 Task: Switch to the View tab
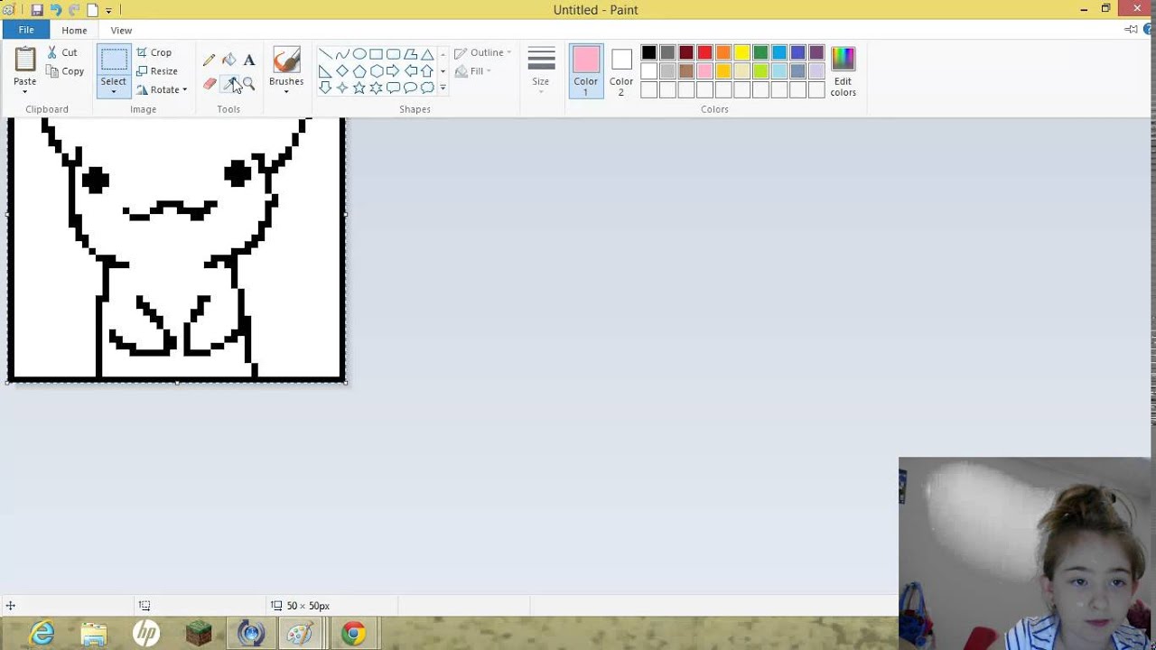pos(121,30)
